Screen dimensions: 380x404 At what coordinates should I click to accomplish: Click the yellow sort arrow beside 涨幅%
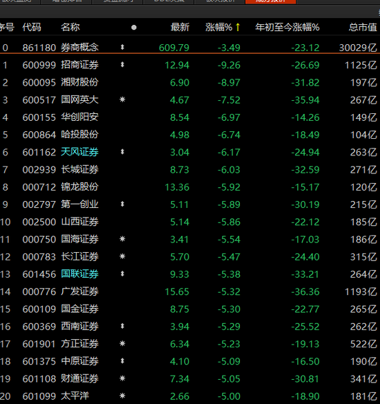(x=238, y=27)
